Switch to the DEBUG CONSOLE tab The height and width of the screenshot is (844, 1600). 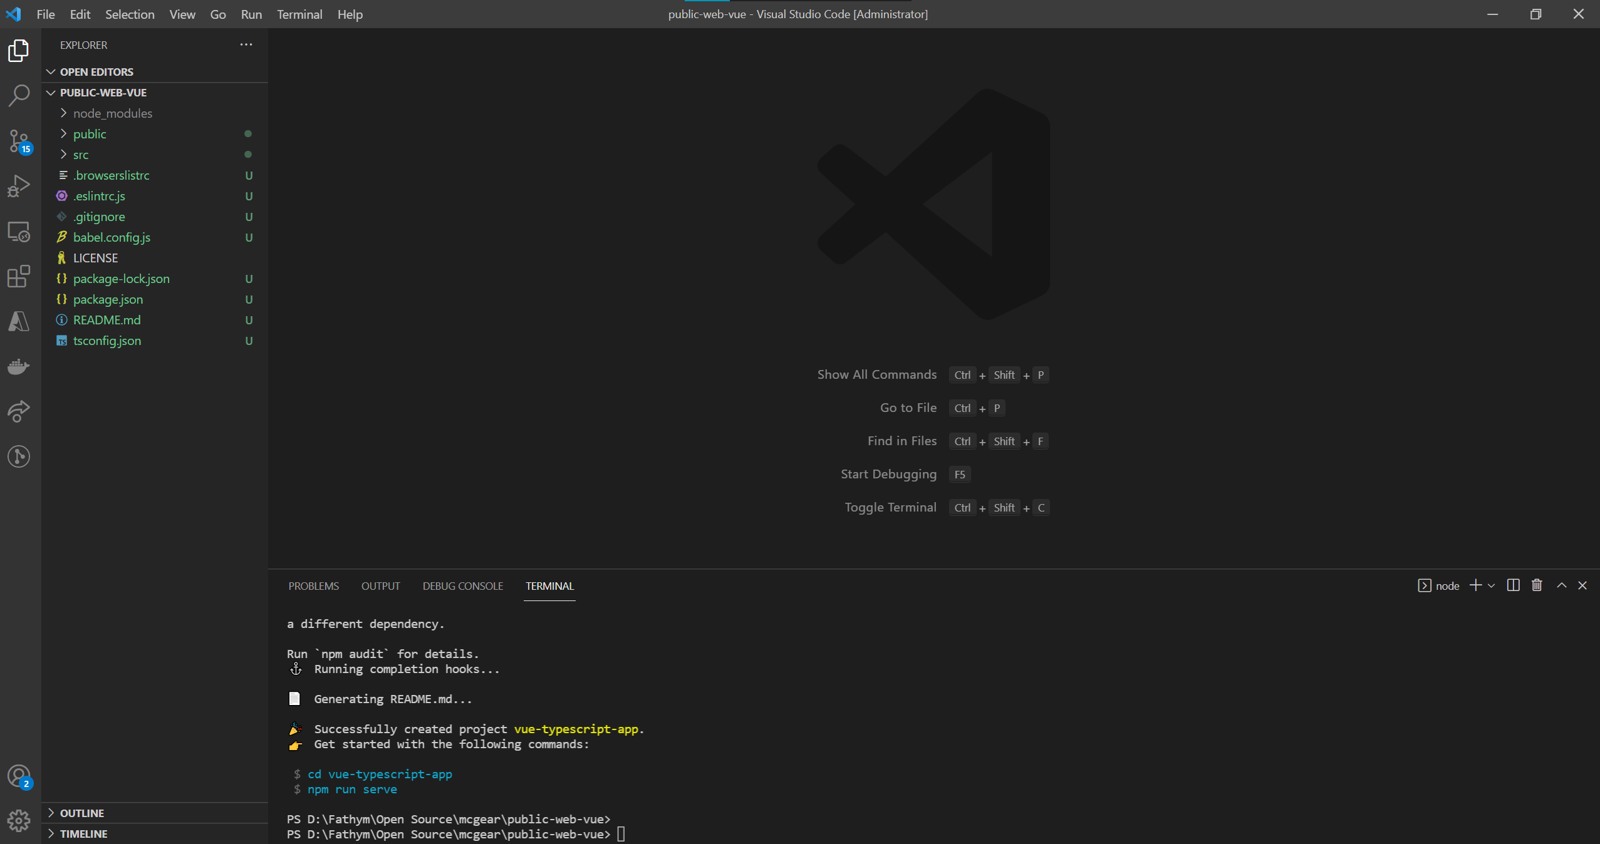click(x=463, y=586)
